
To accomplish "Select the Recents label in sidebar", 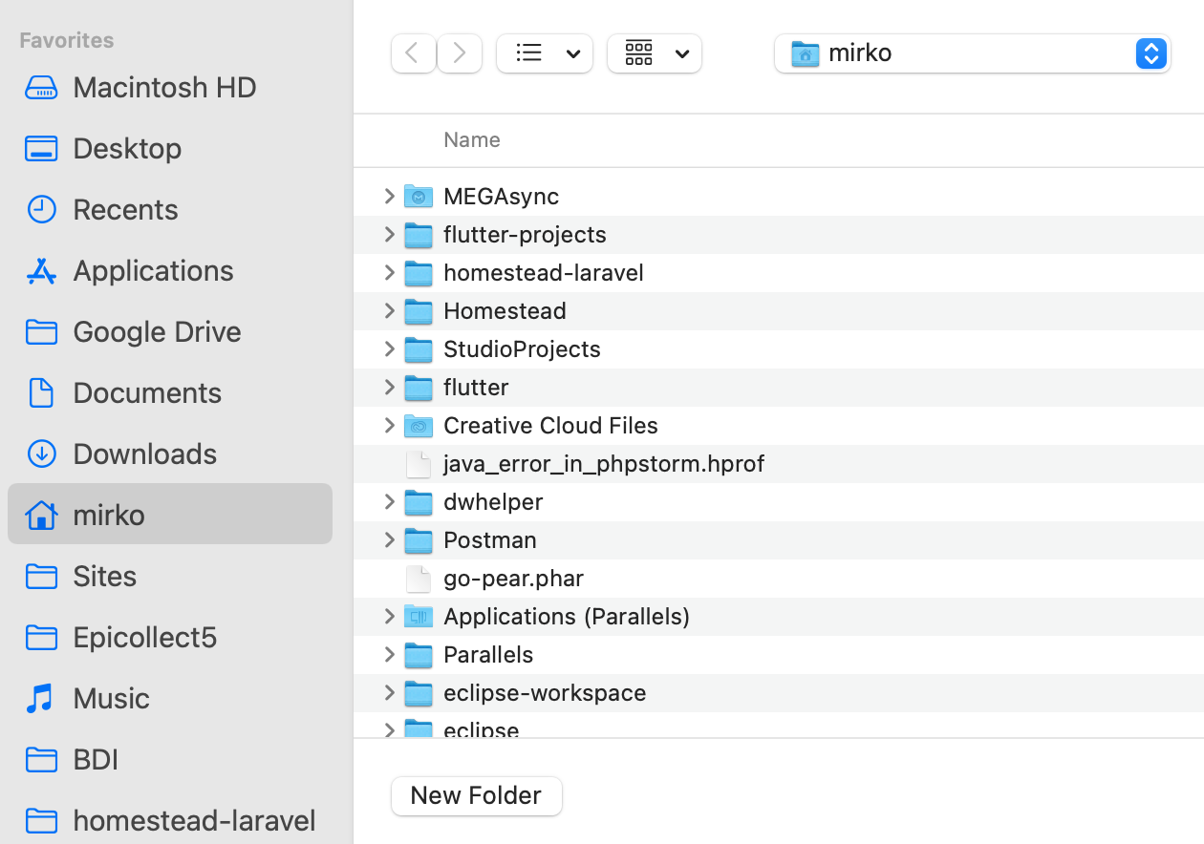I will (125, 209).
